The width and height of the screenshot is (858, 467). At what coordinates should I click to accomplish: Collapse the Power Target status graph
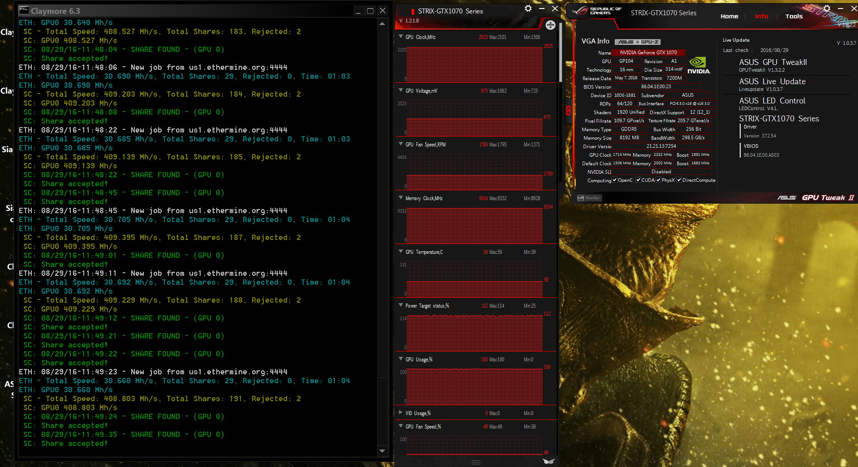click(x=400, y=305)
